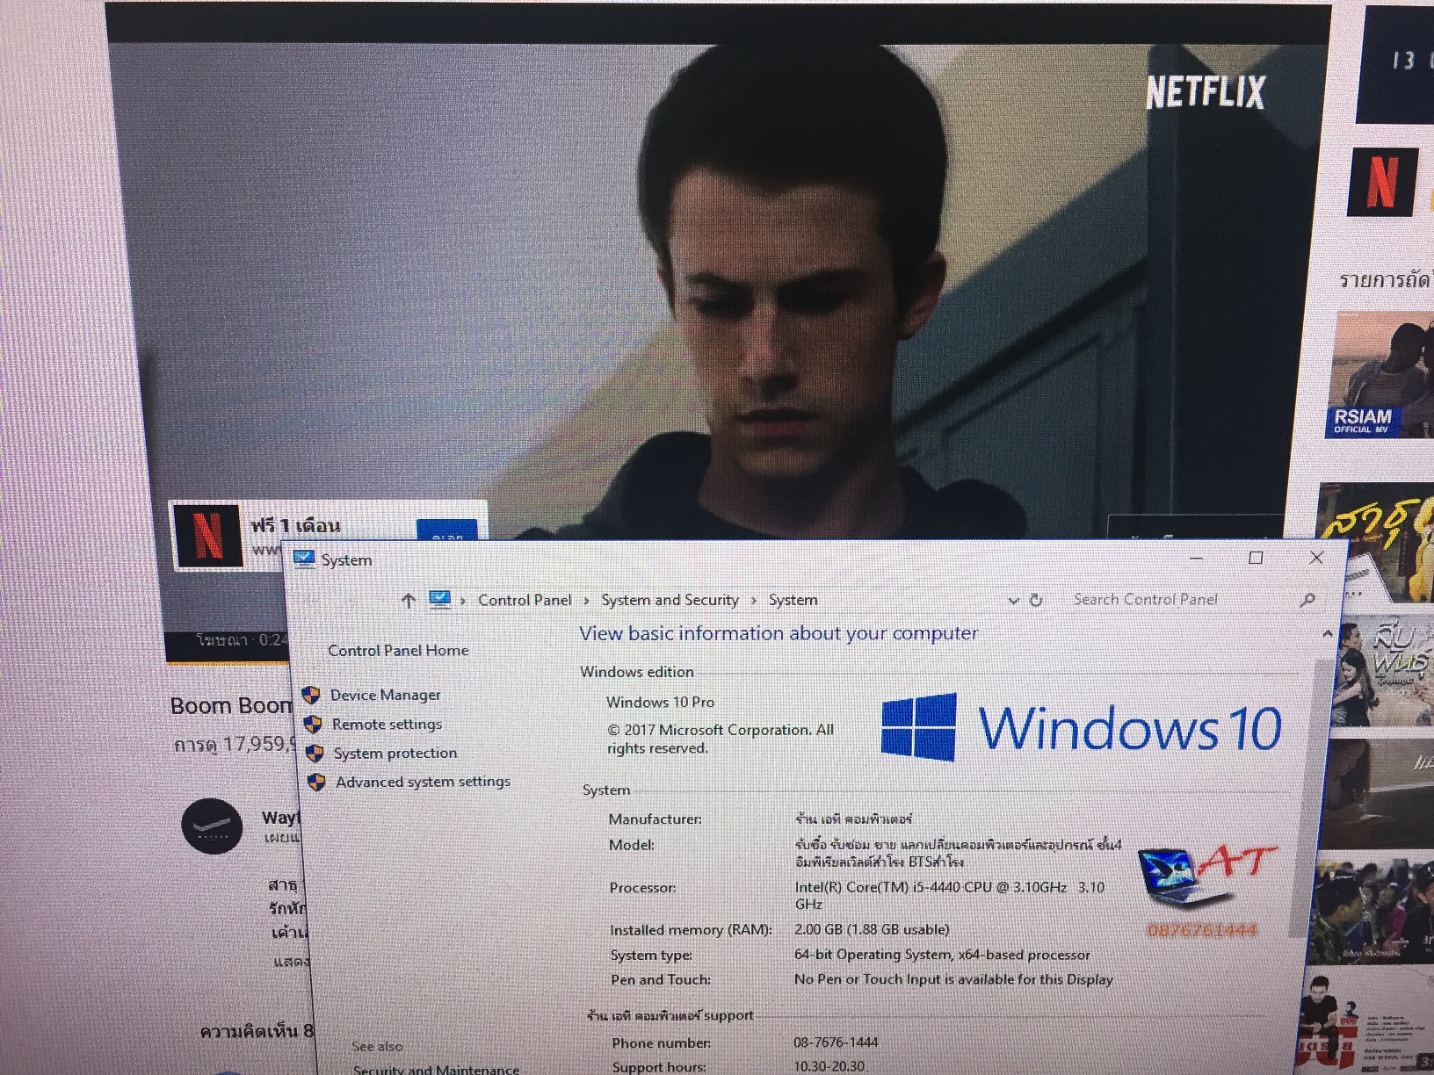Image resolution: width=1434 pixels, height=1075 pixels.
Task: Open the Device Manager link
Action: pos(385,695)
